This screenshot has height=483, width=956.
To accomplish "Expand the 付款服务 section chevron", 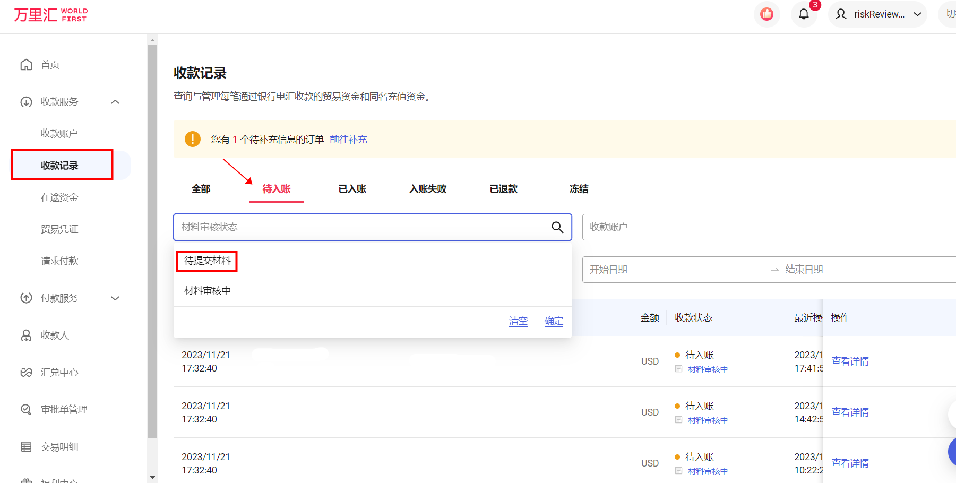I will [x=115, y=298].
